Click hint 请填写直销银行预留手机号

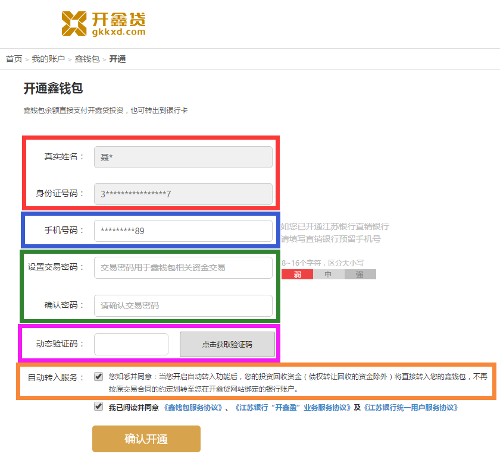[331, 239]
